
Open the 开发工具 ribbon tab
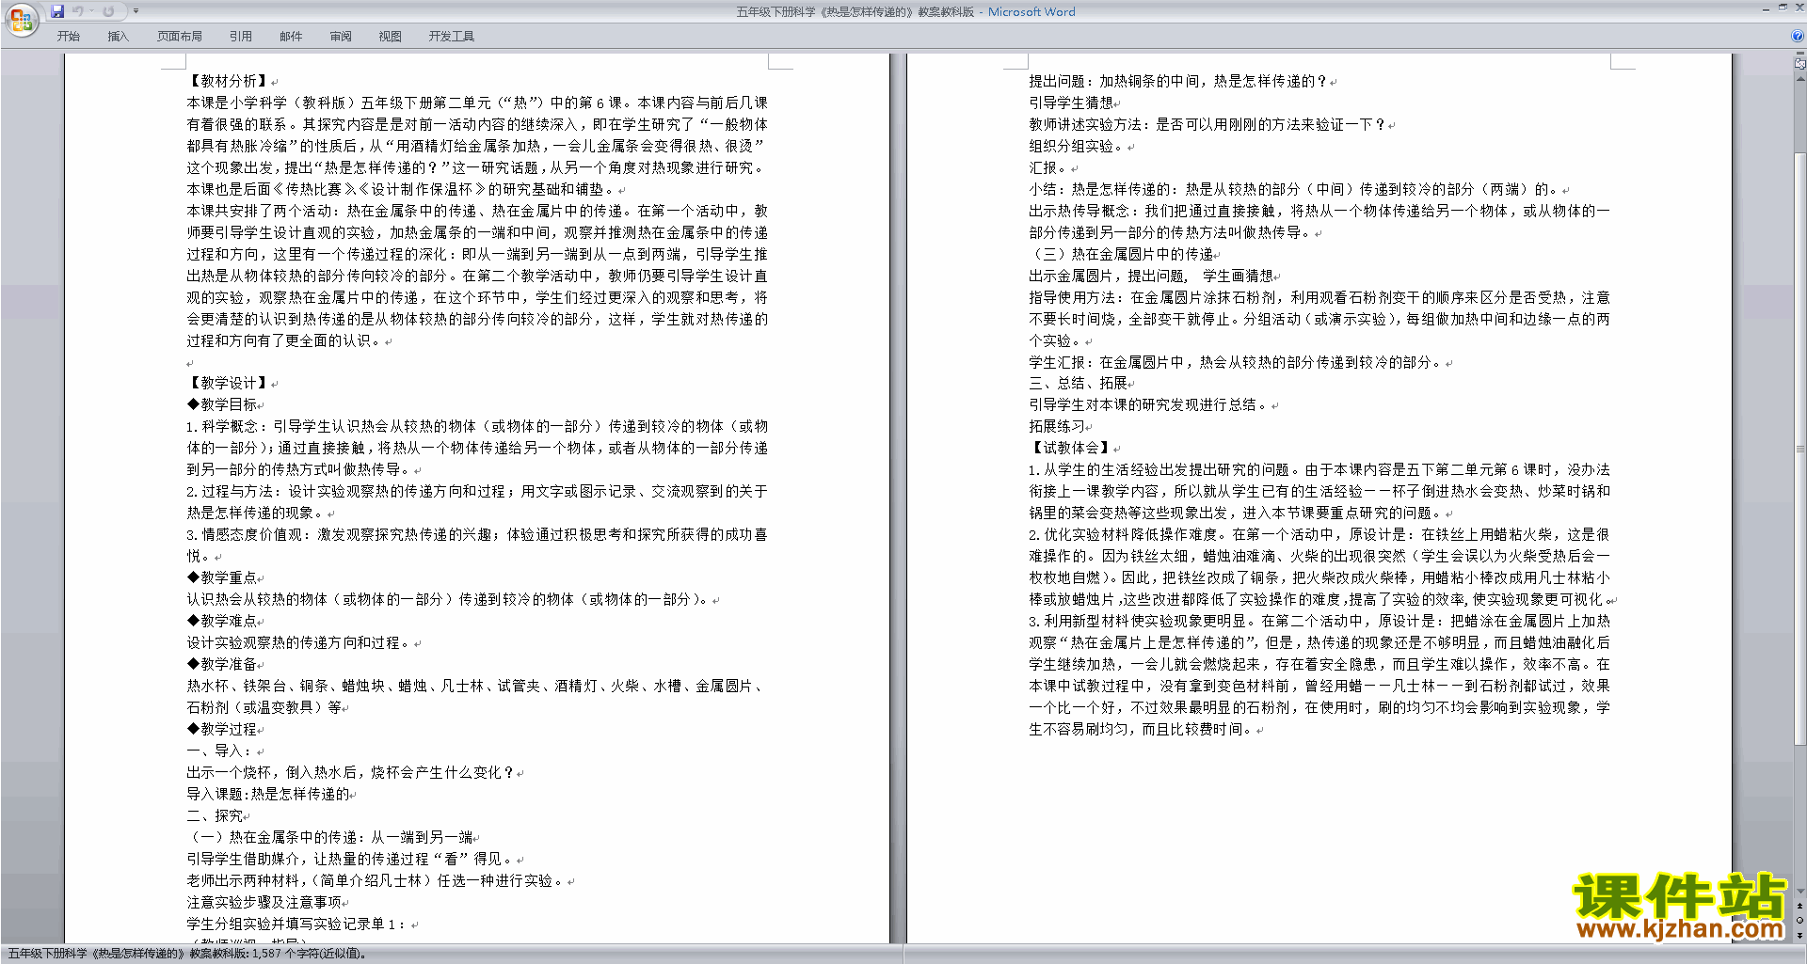point(451,36)
